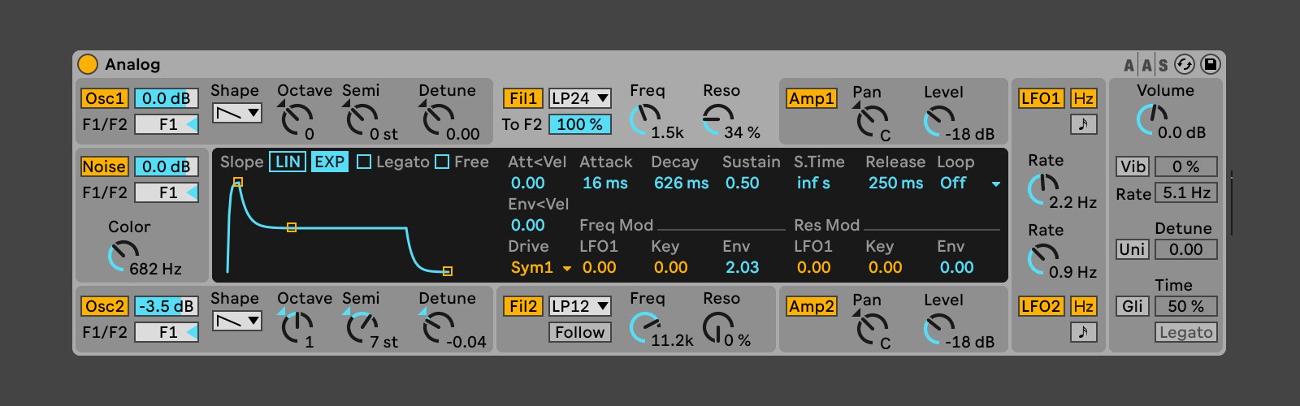Click the Fil1 Reso knob
Screen dimensions: 1300x406
(x=717, y=119)
